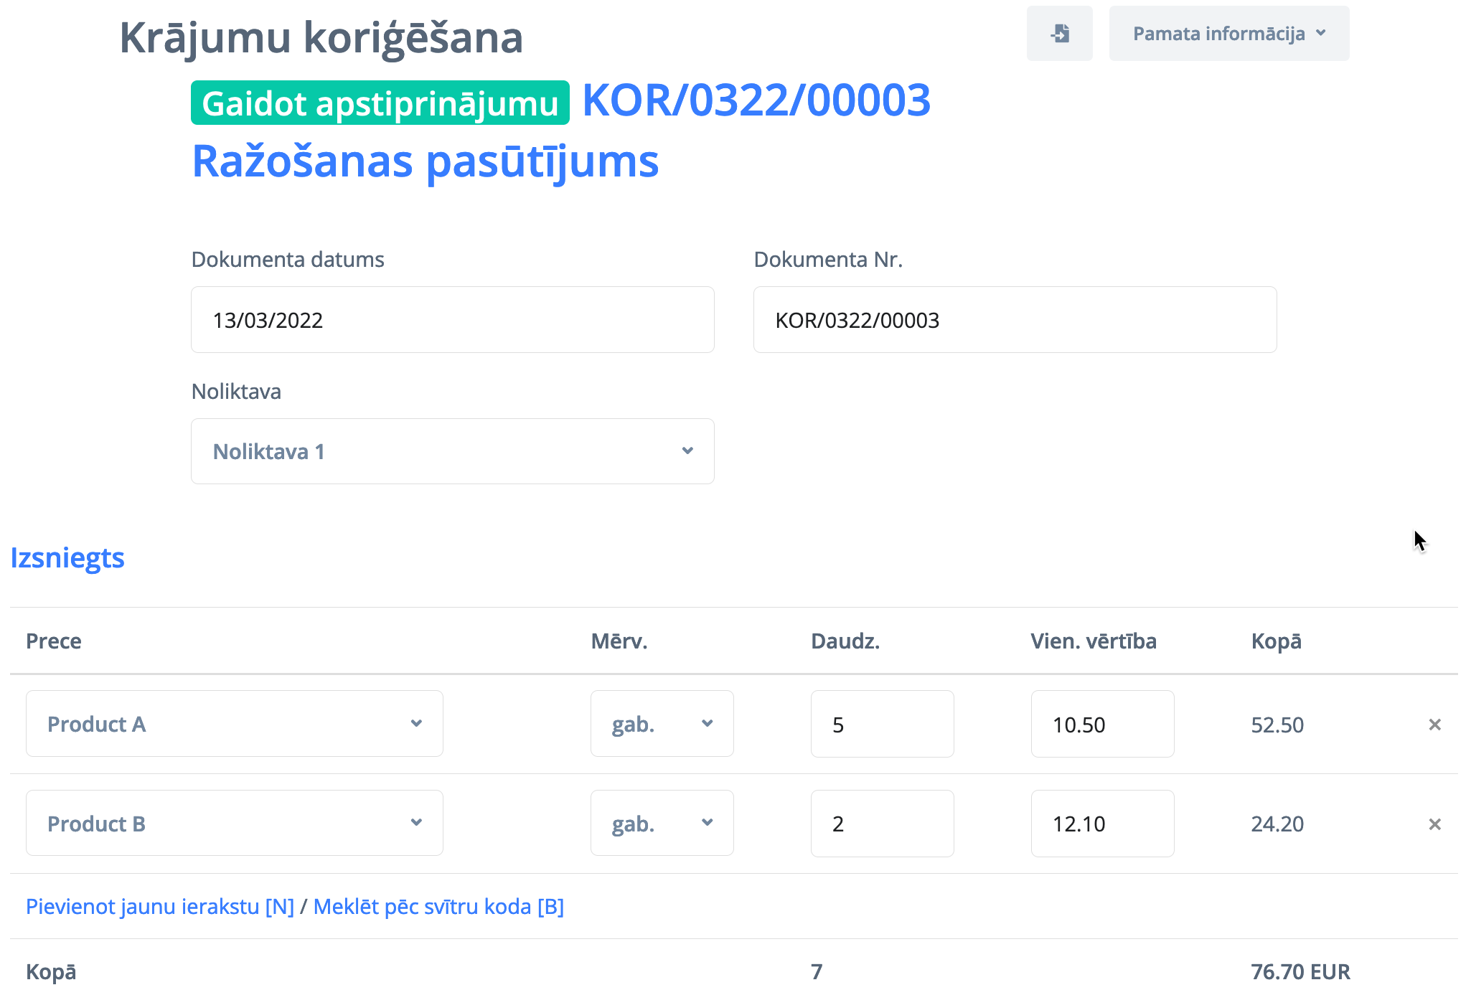
Task: Delete the Product B row
Action: point(1434,824)
